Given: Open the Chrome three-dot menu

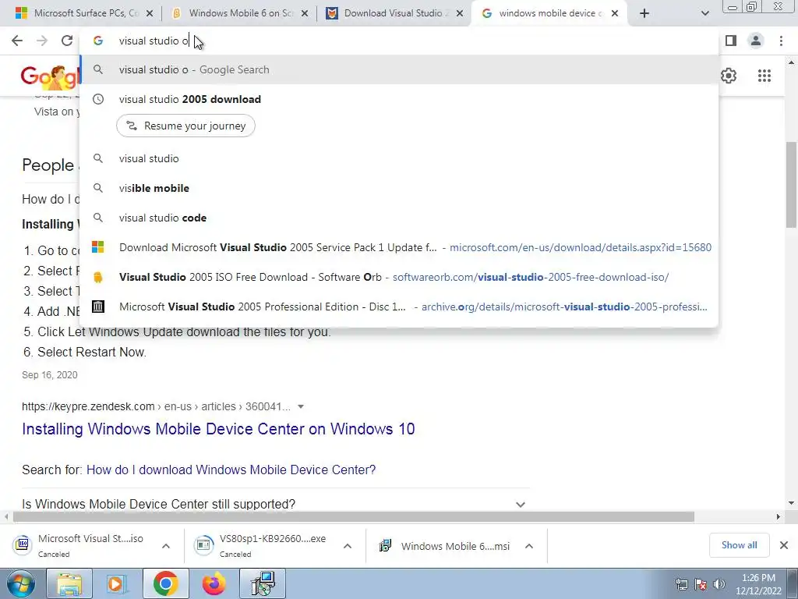Looking at the screenshot, I should (x=781, y=41).
